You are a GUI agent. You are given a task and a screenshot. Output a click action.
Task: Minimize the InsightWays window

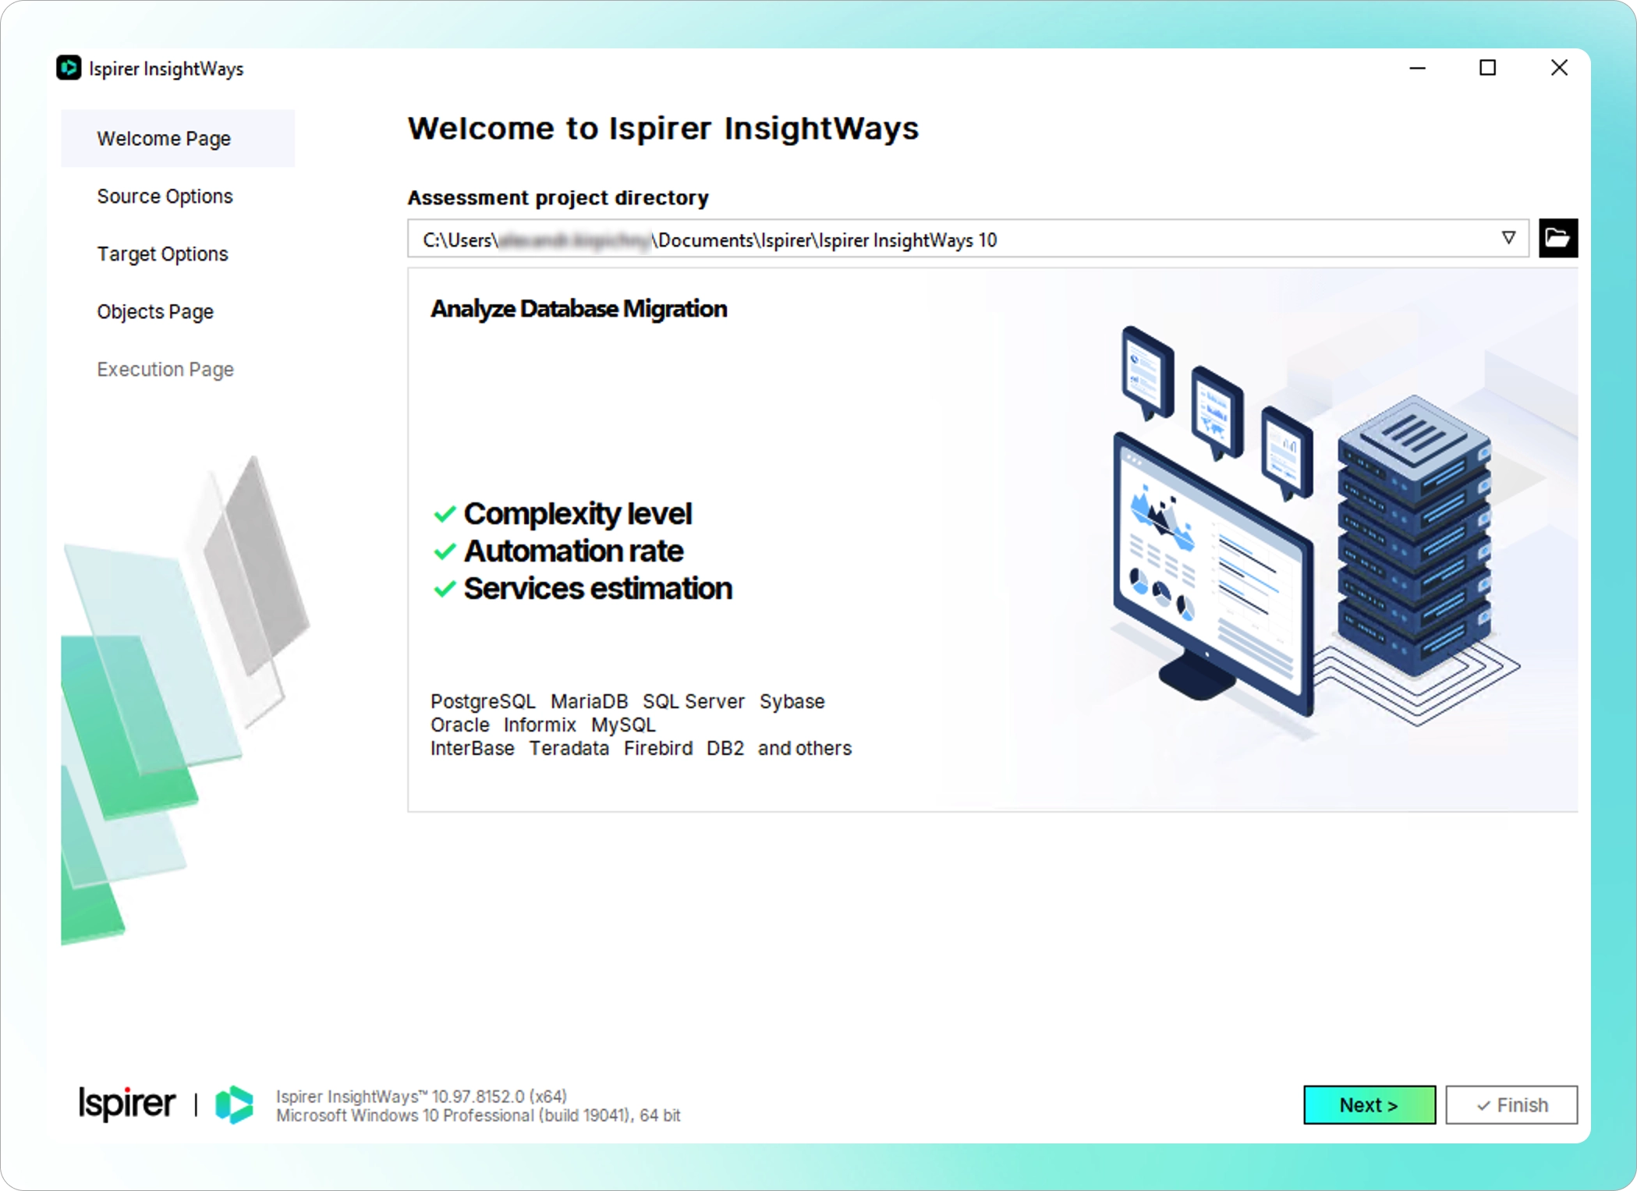1417,68
